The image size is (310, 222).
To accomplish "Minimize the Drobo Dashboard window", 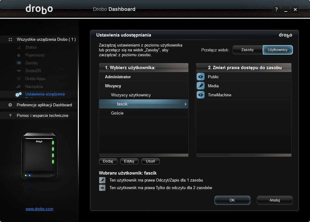I will tap(286, 9).
